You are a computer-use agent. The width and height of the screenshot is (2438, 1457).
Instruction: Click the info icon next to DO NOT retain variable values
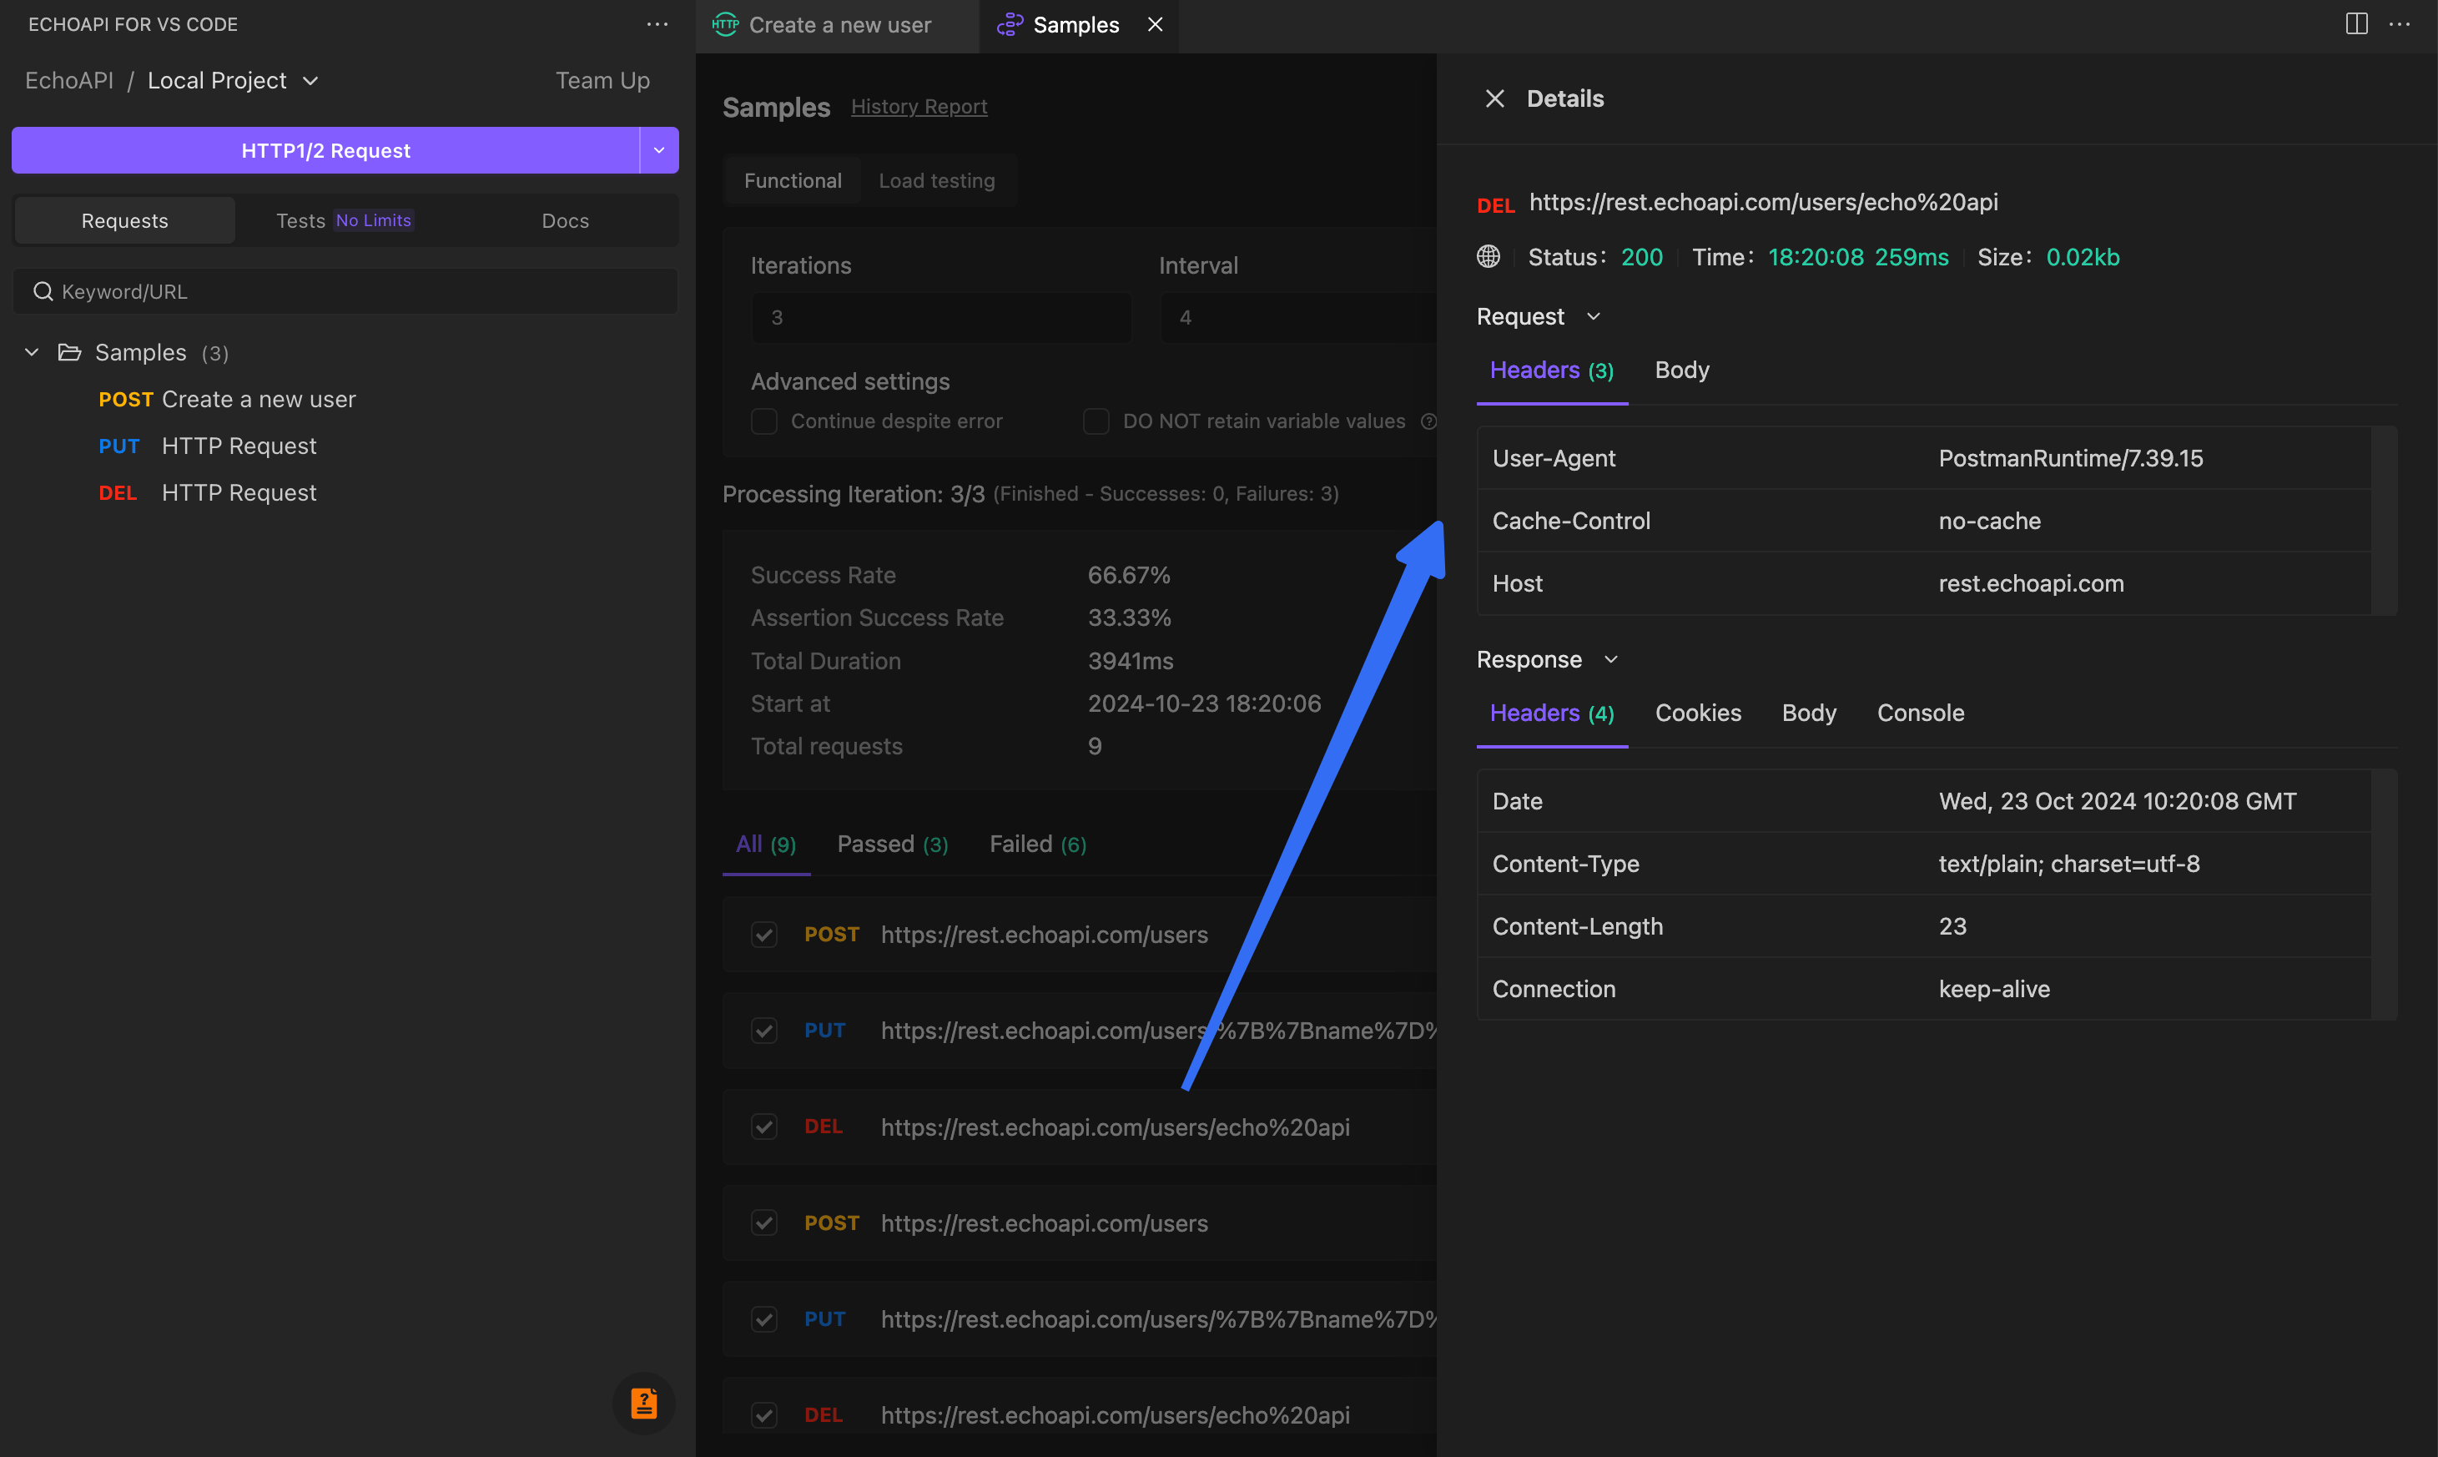point(1429,421)
